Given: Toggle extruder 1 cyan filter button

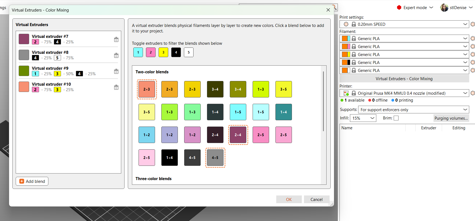Looking at the screenshot, I should pos(138,52).
